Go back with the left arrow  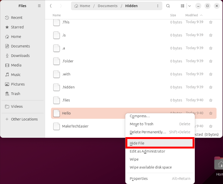[x=51, y=6]
